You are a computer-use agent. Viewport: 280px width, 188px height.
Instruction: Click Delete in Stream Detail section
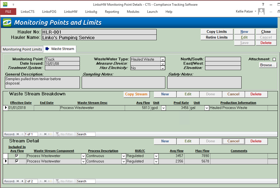click(x=256, y=141)
